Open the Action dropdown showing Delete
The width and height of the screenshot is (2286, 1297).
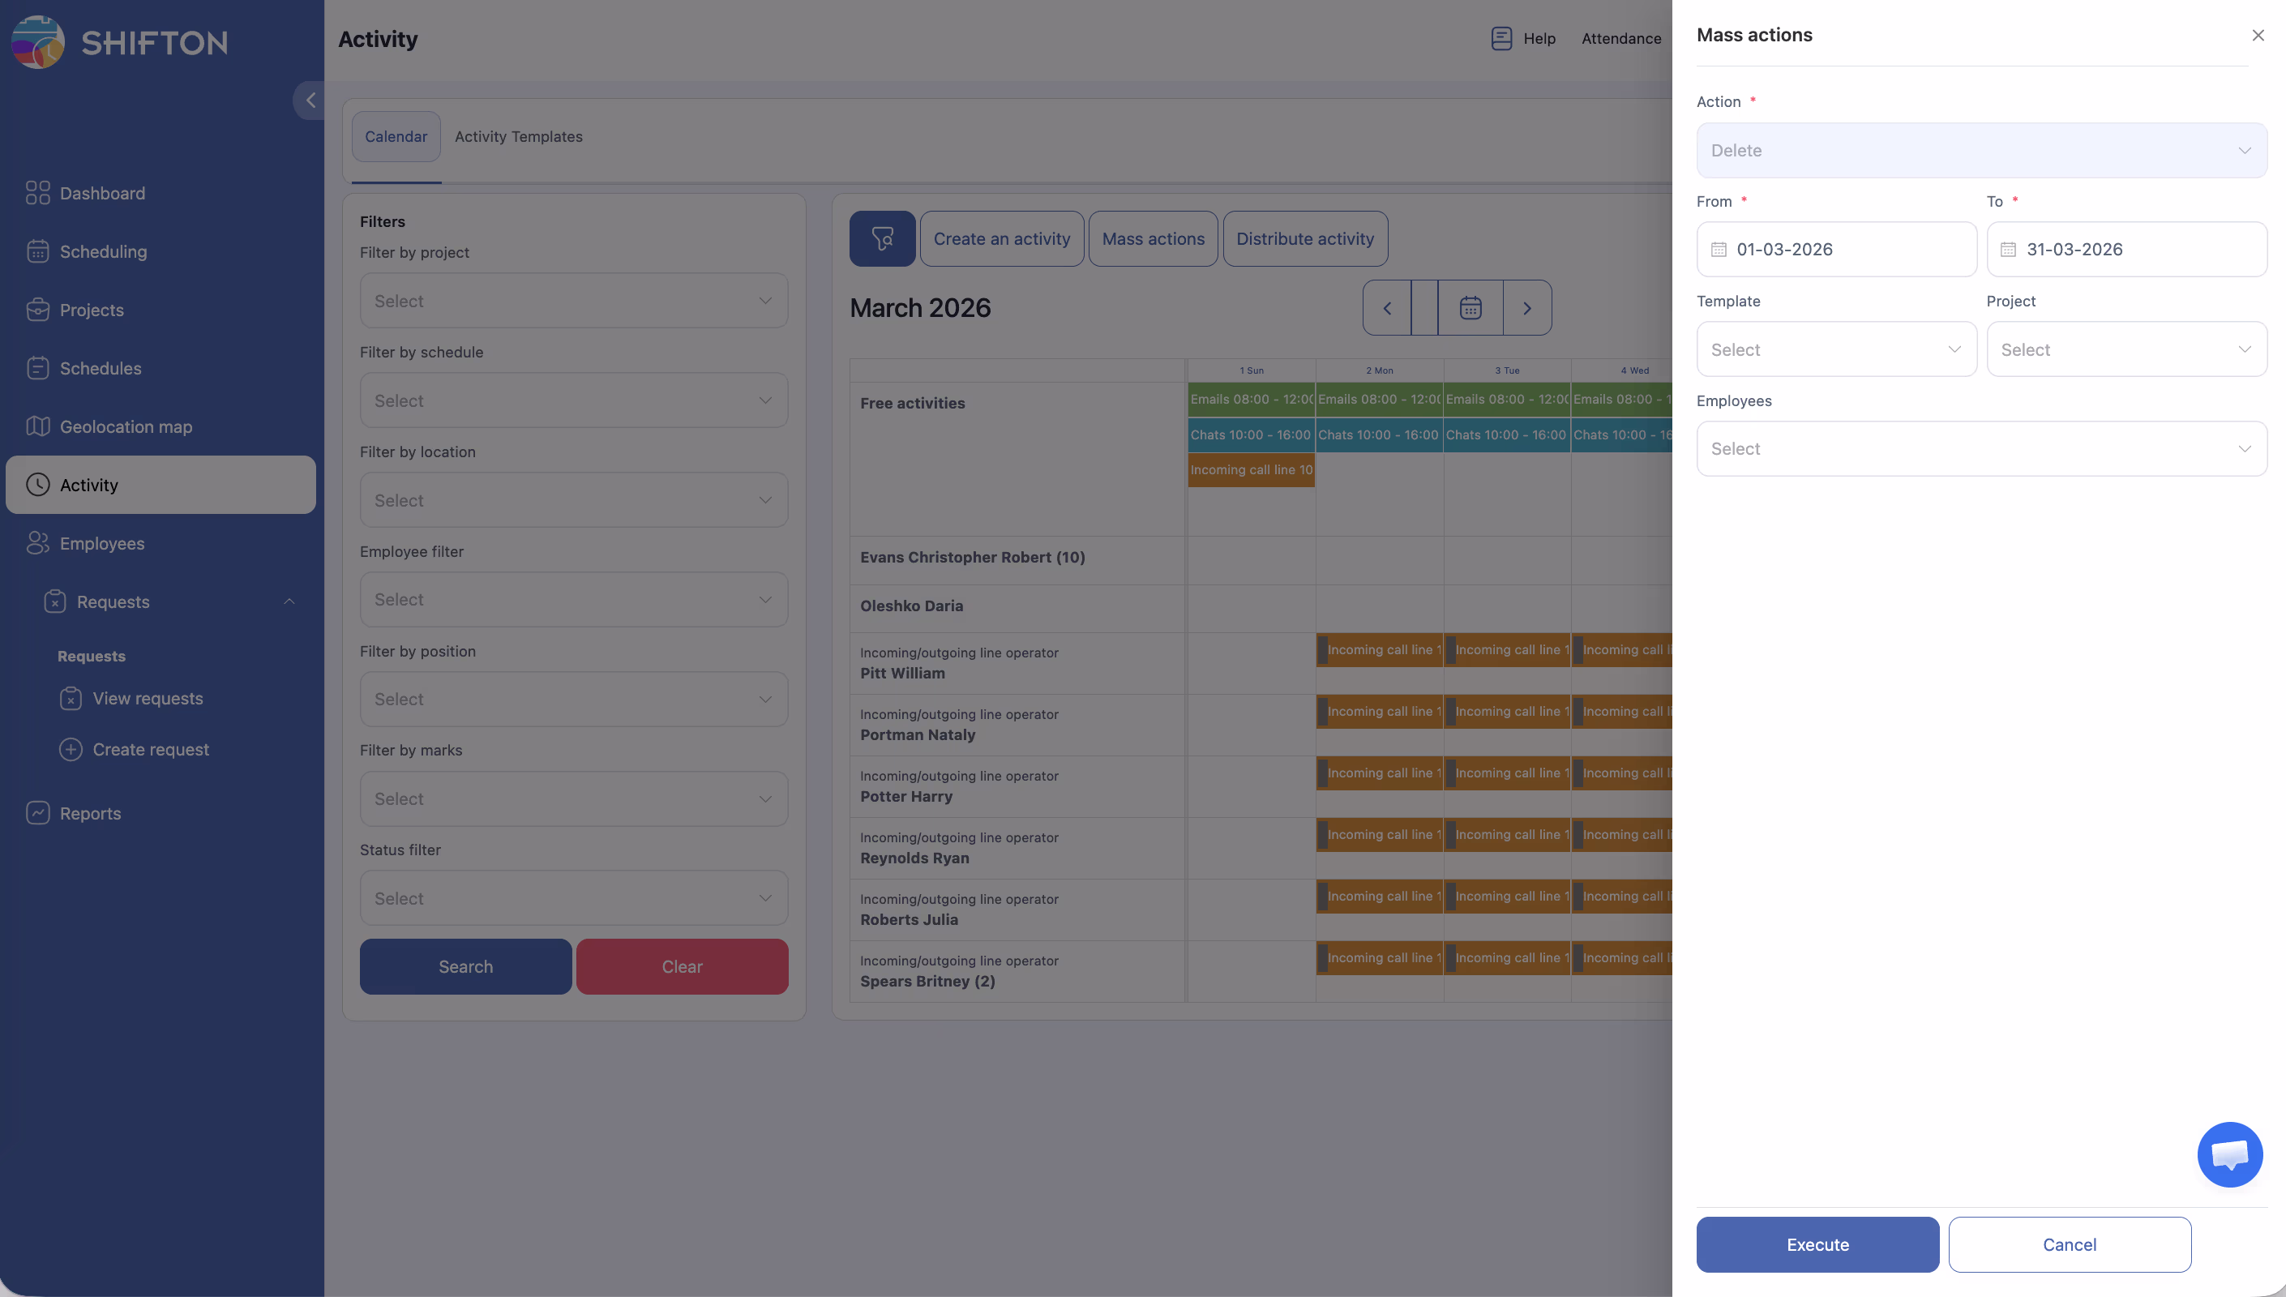1980,151
